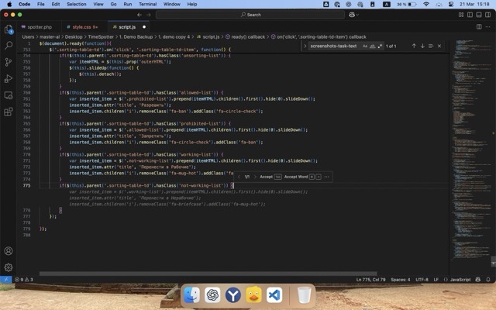Open the Run and Debug view
The image size is (496, 310).
point(9,78)
